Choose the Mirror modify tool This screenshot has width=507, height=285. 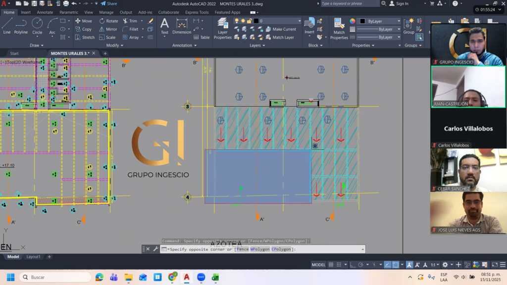click(x=108, y=29)
